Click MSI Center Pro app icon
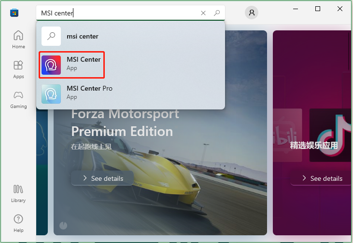Image resolution: width=353 pixels, height=243 pixels. [x=51, y=94]
